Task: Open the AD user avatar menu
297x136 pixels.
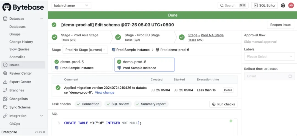Action: 291,5
